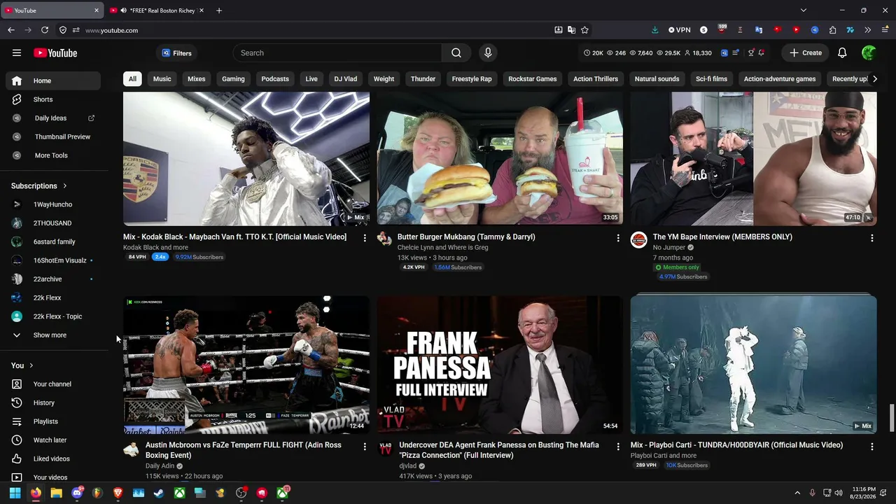The height and width of the screenshot is (504, 896).
Task: Open the browser downloads icon
Action: point(654,30)
